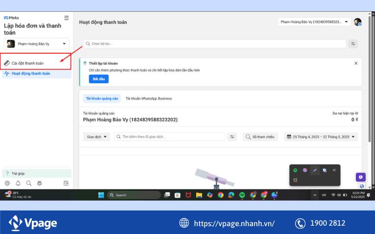Click the Dư nợ hiện tại info icon

pos(356,113)
